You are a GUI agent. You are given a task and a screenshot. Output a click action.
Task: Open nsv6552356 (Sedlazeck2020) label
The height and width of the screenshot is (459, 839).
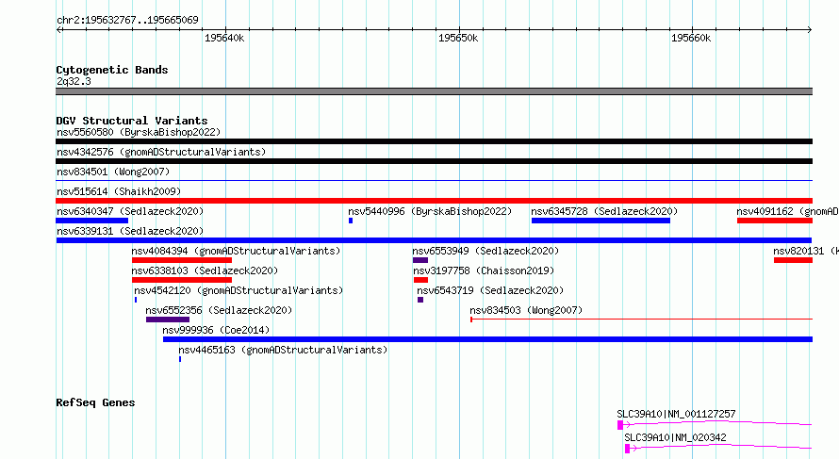point(219,310)
